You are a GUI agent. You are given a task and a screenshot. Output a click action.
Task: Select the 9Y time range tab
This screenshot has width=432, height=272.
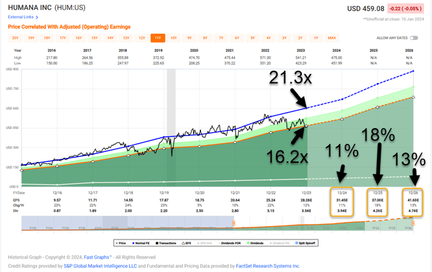coord(190,38)
